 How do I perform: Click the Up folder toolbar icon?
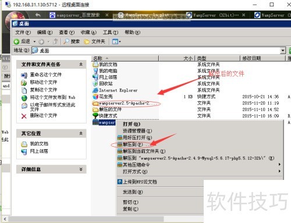point(55,41)
